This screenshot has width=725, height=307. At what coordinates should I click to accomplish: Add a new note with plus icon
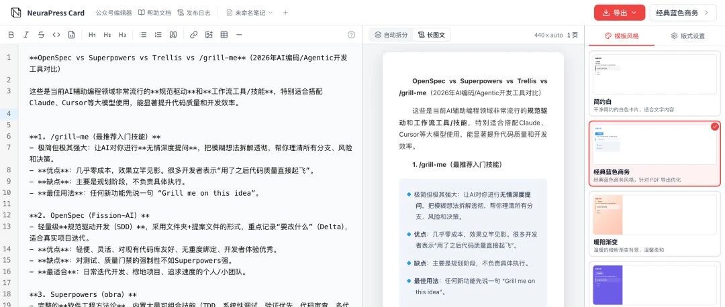[285, 13]
